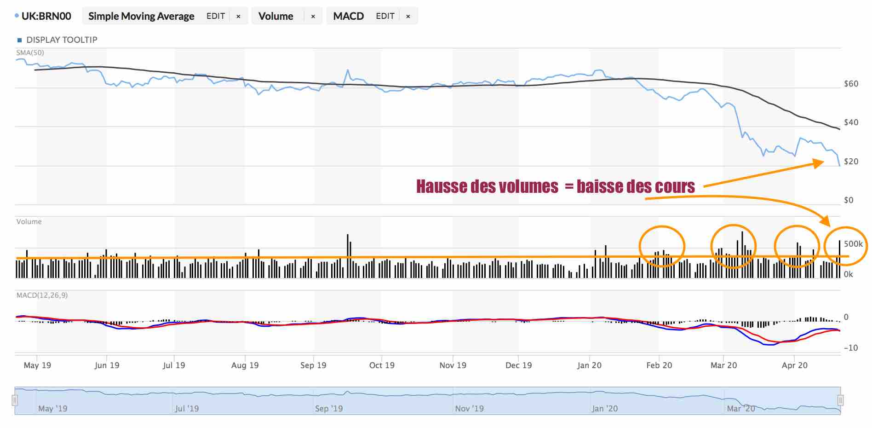
Task: Click Jan '20 in the range navigator
Action: [605, 409]
